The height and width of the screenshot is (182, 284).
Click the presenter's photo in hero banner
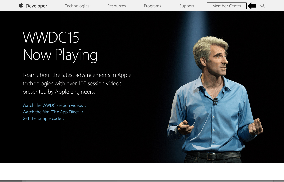click(215, 99)
